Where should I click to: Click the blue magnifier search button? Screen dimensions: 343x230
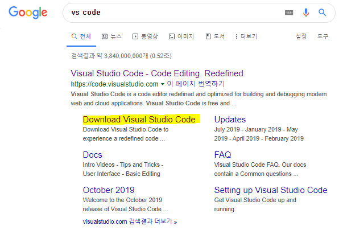click(322, 13)
